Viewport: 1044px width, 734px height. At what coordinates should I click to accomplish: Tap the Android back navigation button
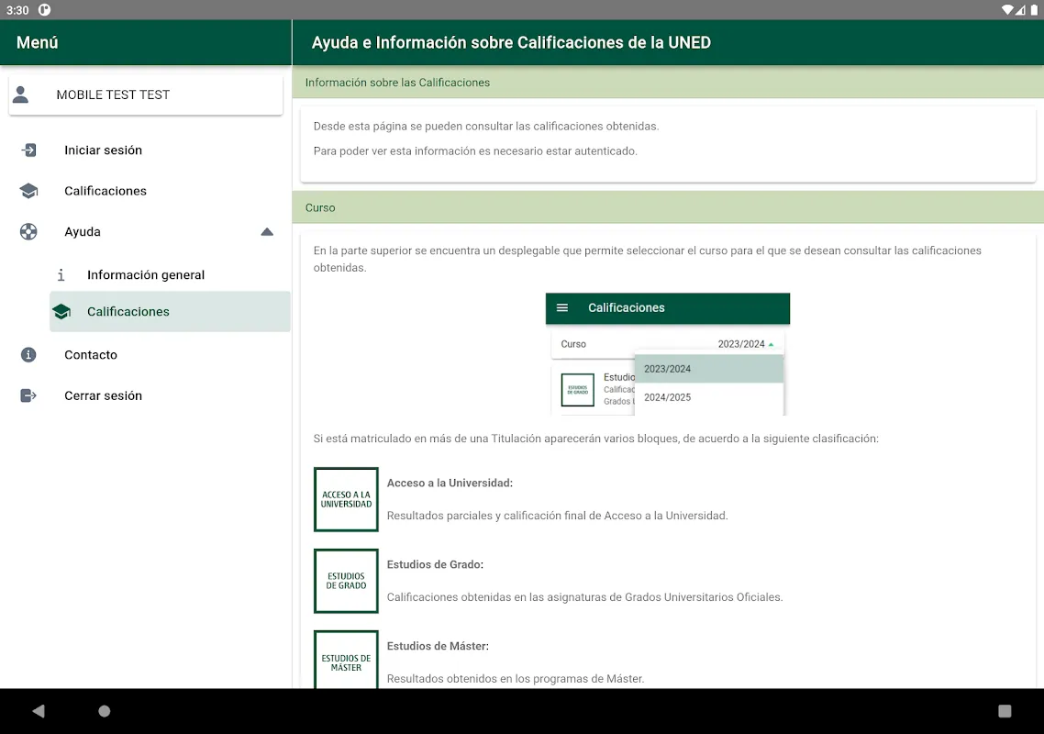coord(39,711)
